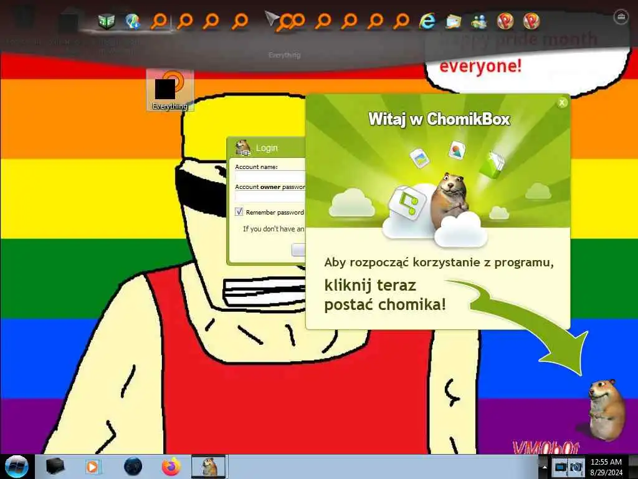Launch the green cube app in the top dock
The width and height of the screenshot is (638, 479).
click(106, 21)
